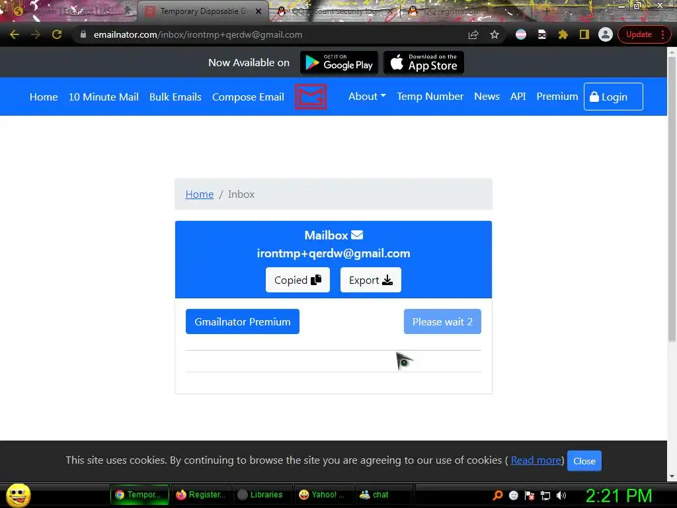Close the cookie notice
Viewport: 677px width, 508px height.
click(x=584, y=461)
